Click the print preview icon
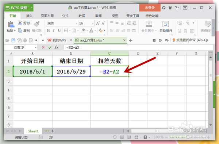Viewport: 219px width, 144px height. click(x=31, y=40)
